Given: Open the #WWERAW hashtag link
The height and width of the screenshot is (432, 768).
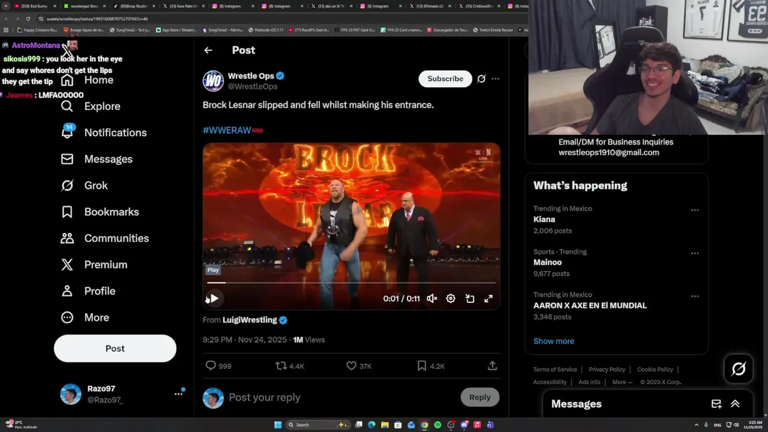Looking at the screenshot, I should click(x=227, y=130).
